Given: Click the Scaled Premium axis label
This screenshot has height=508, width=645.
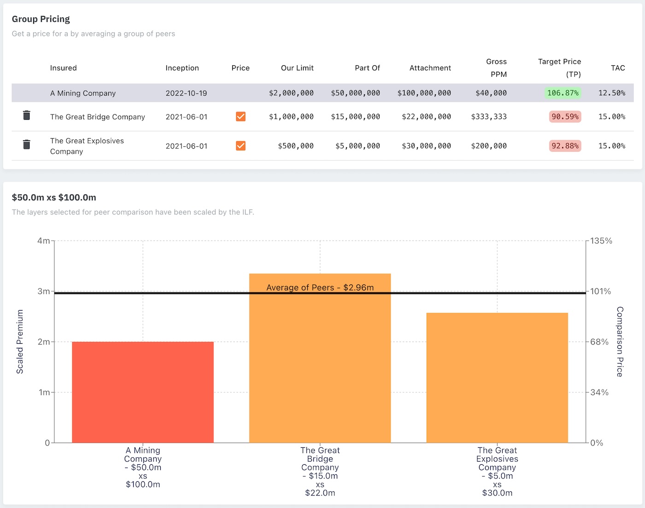Looking at the screenshot, I should (20, 341).
